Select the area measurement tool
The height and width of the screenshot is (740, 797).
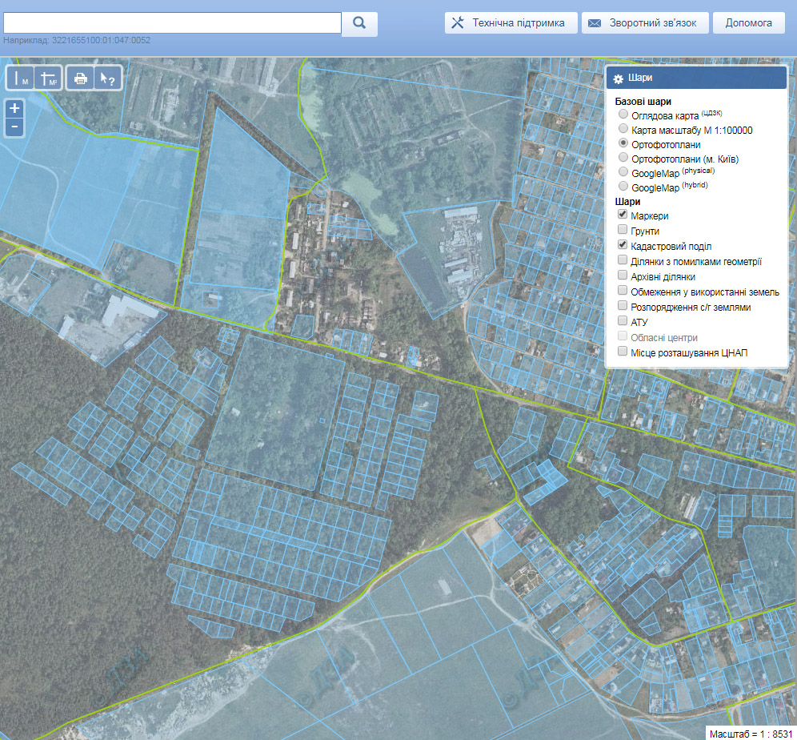(x=49, y=78)
